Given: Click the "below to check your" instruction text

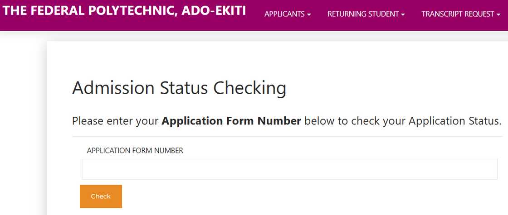Looking at the screenshot, I should coord(355,121).
